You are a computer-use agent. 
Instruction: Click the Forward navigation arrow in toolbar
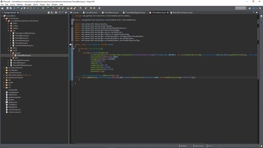coord(99,8)
